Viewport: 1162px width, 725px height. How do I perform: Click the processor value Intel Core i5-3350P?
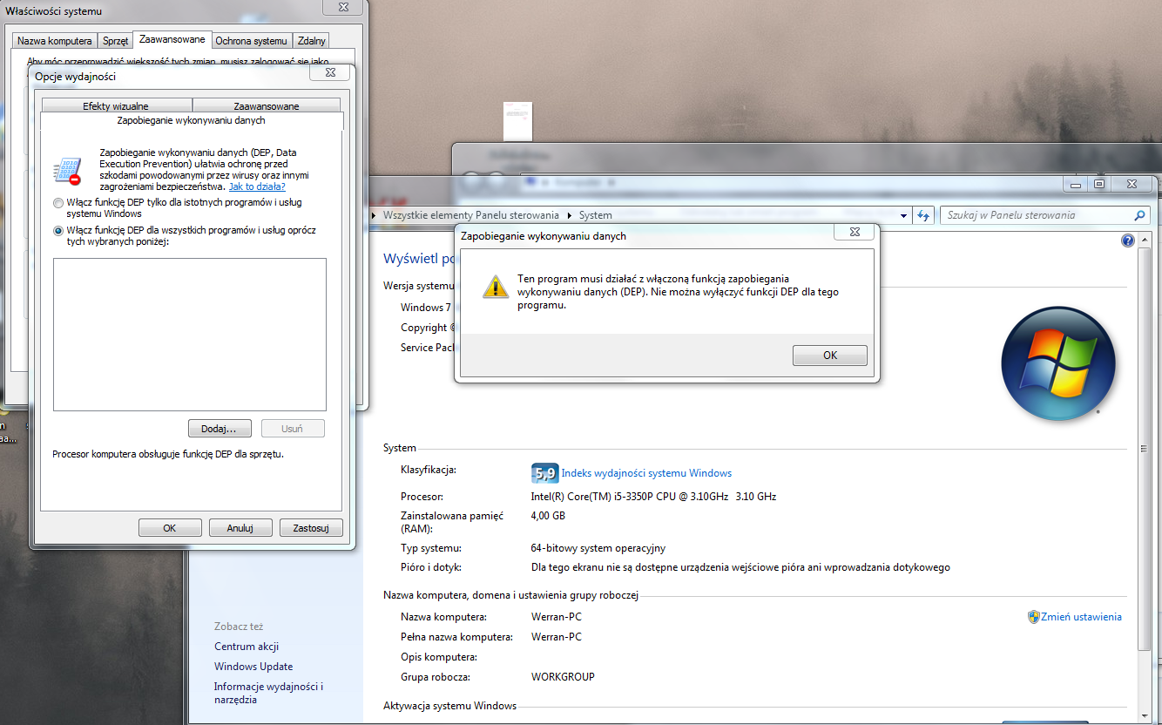click(x=653, y=497)
